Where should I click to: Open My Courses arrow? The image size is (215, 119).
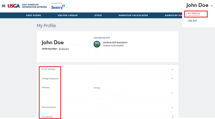point(172,117)
